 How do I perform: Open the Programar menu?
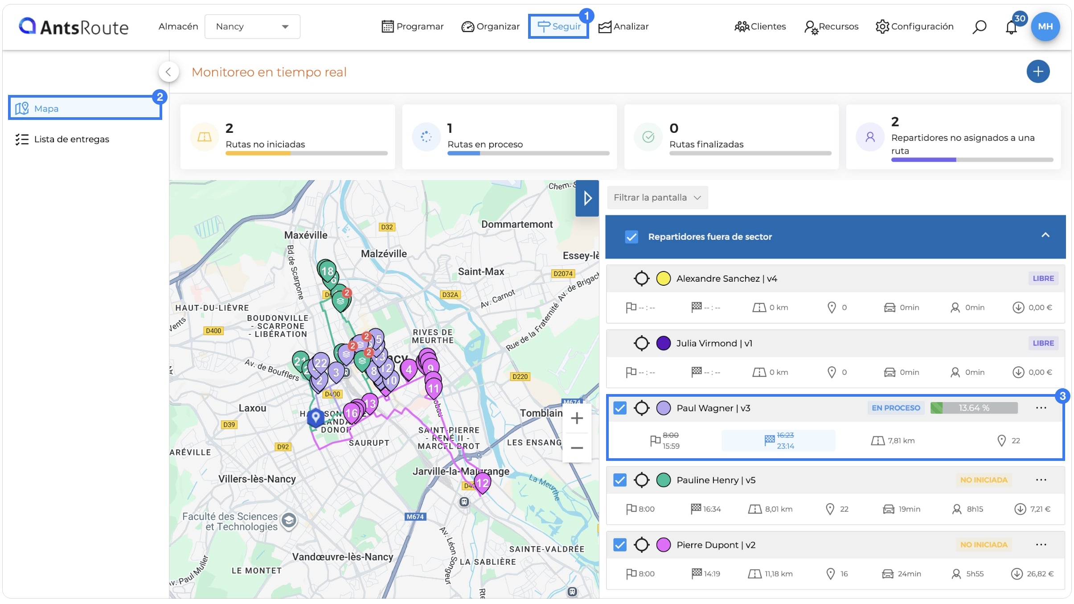413,27
